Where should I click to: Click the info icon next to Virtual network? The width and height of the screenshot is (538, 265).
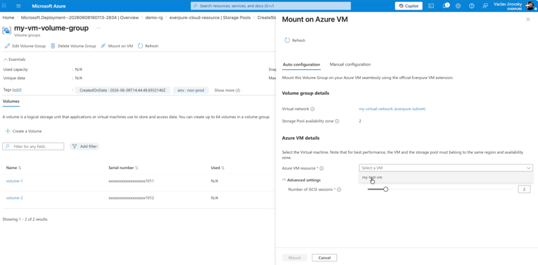[x=312, y=109]
